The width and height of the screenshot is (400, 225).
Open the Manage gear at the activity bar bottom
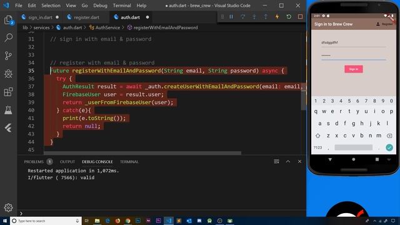(8, 207)
